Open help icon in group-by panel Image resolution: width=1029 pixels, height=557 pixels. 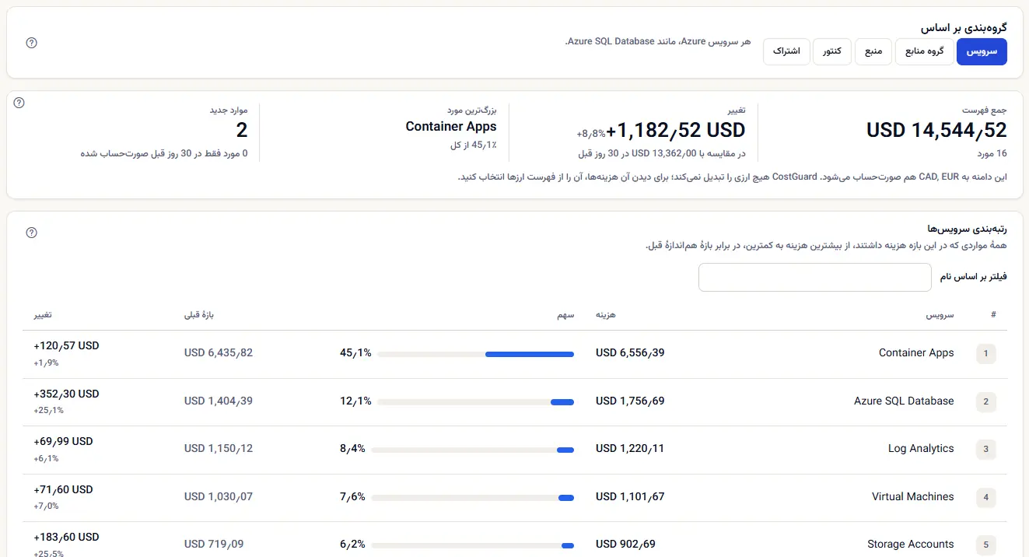pyautogui.click(x=31, y=43)
